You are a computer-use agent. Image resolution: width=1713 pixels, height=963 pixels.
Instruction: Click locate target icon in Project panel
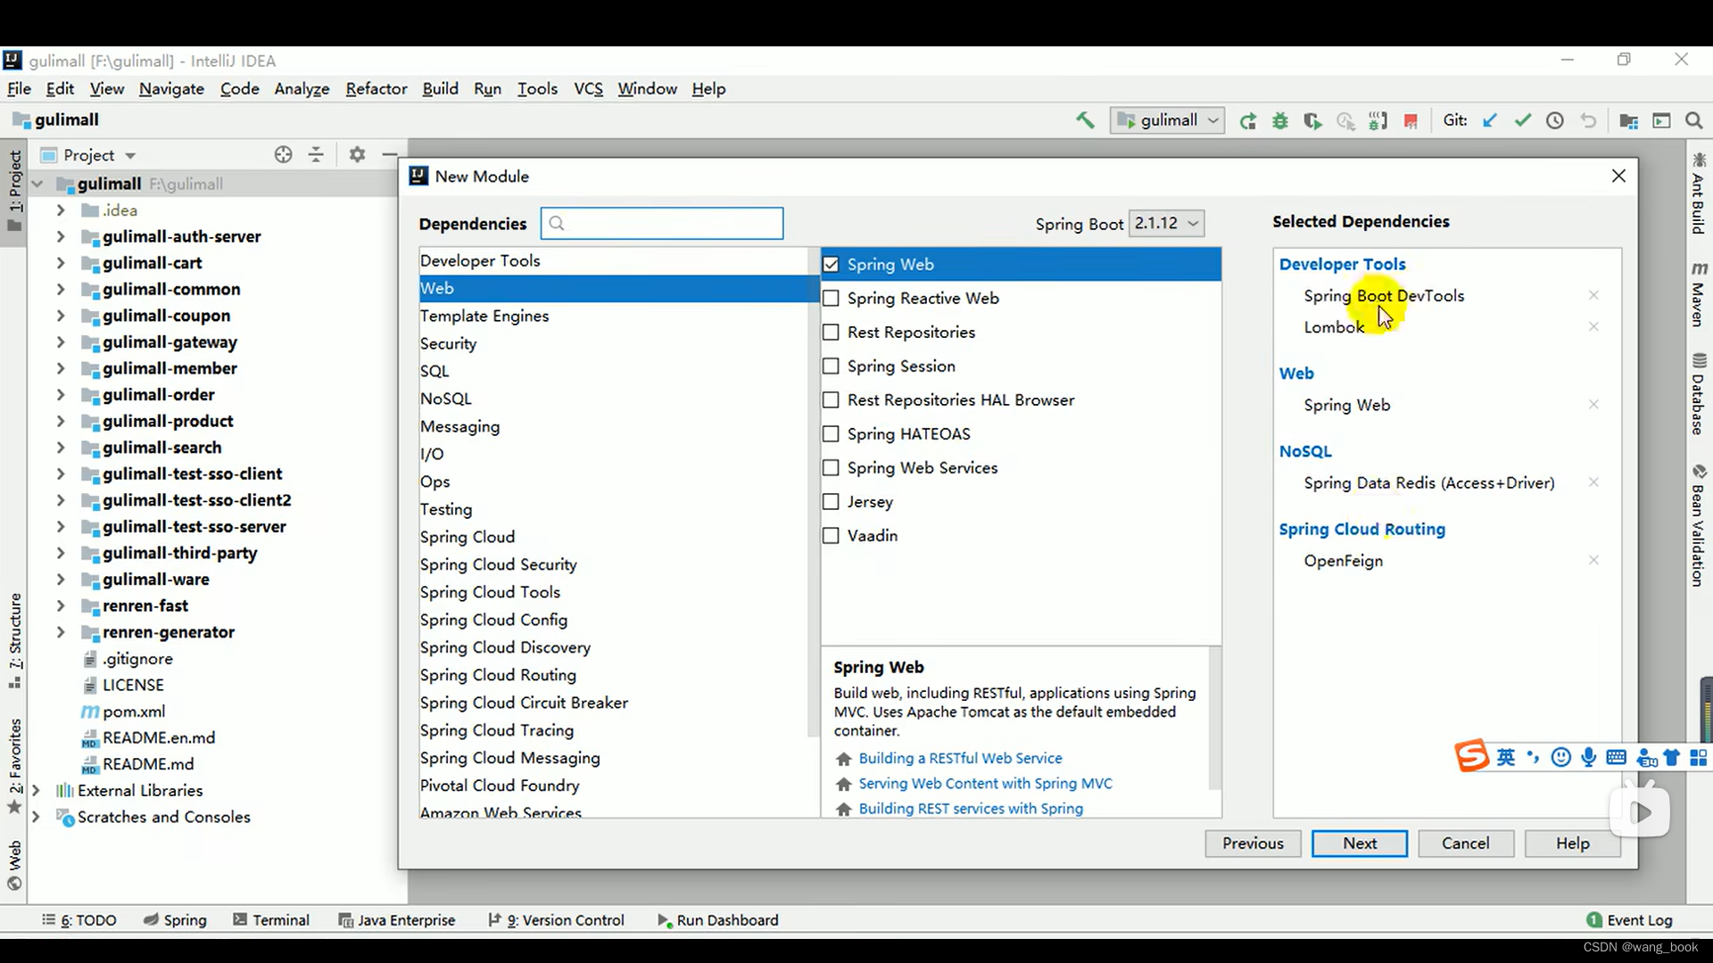283,154
